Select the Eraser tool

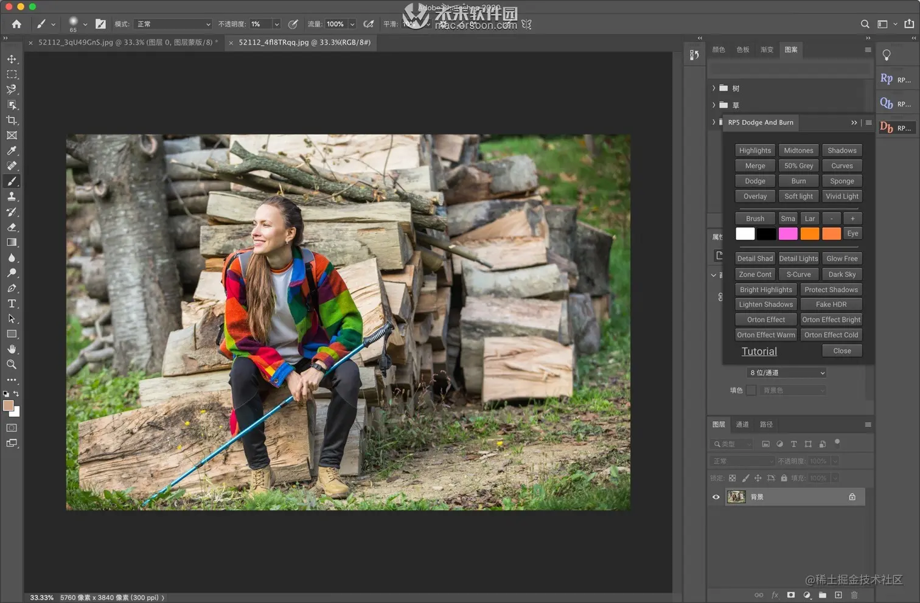pos(12,228)
